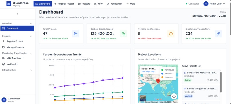Switch map to satellite view thumbnail

pos(143,98)
